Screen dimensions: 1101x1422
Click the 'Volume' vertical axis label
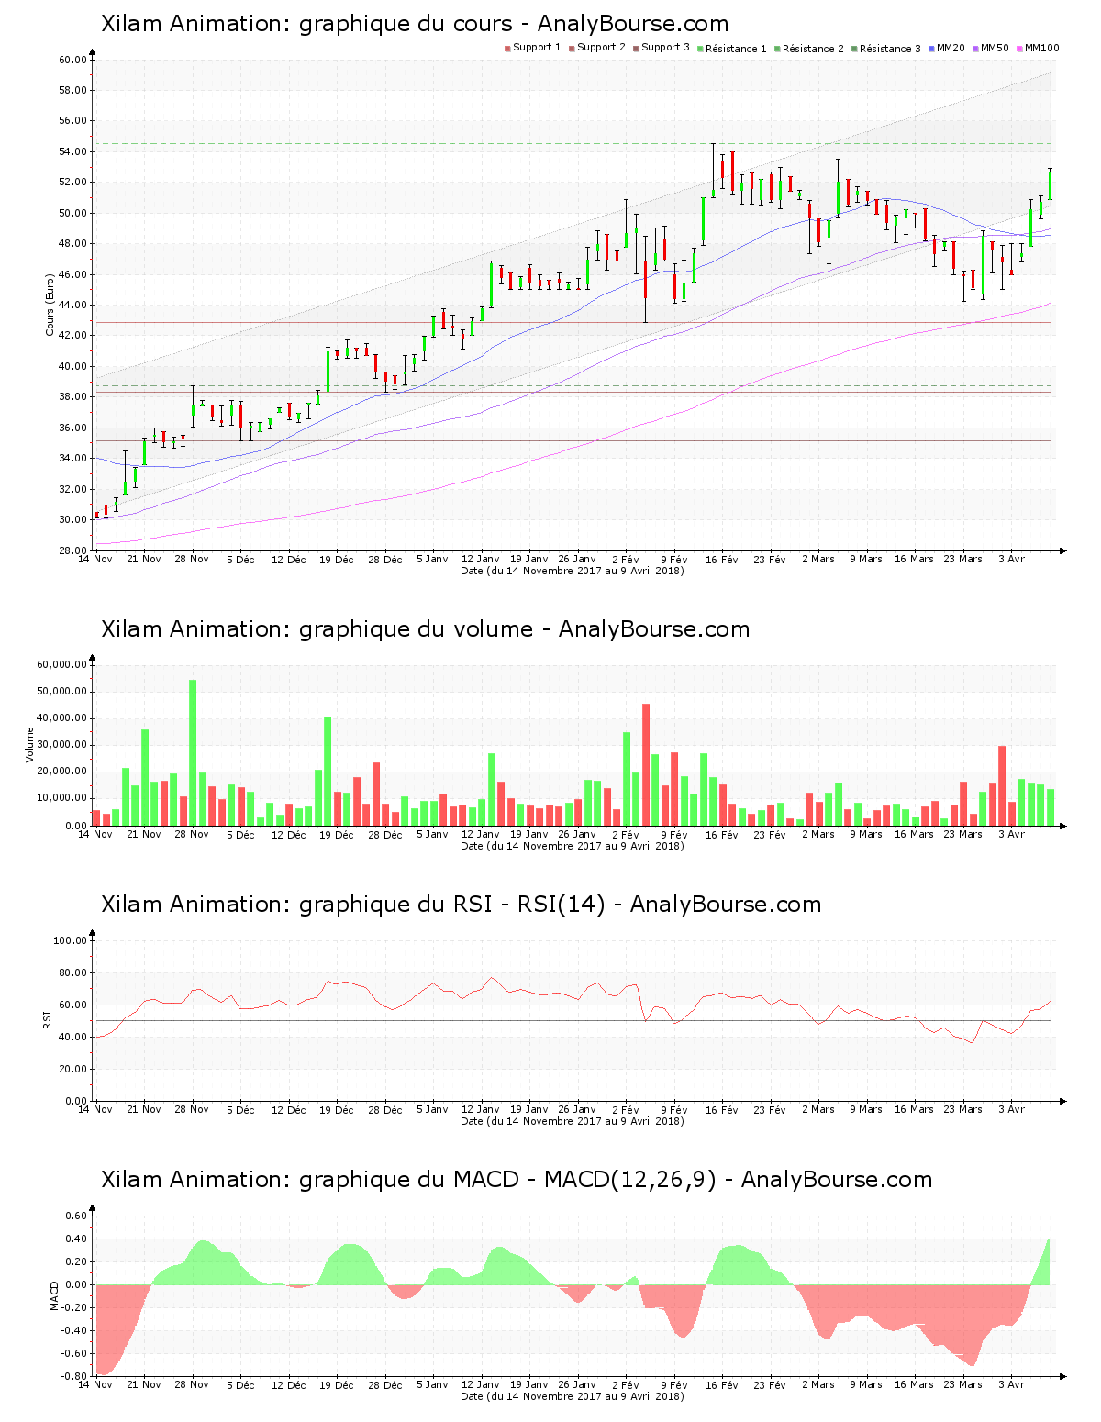(30, 745)
